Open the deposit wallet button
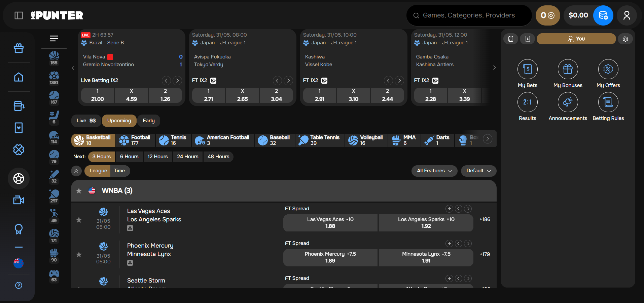The width and height of the screenshot is (644, 303). (603, 15)
